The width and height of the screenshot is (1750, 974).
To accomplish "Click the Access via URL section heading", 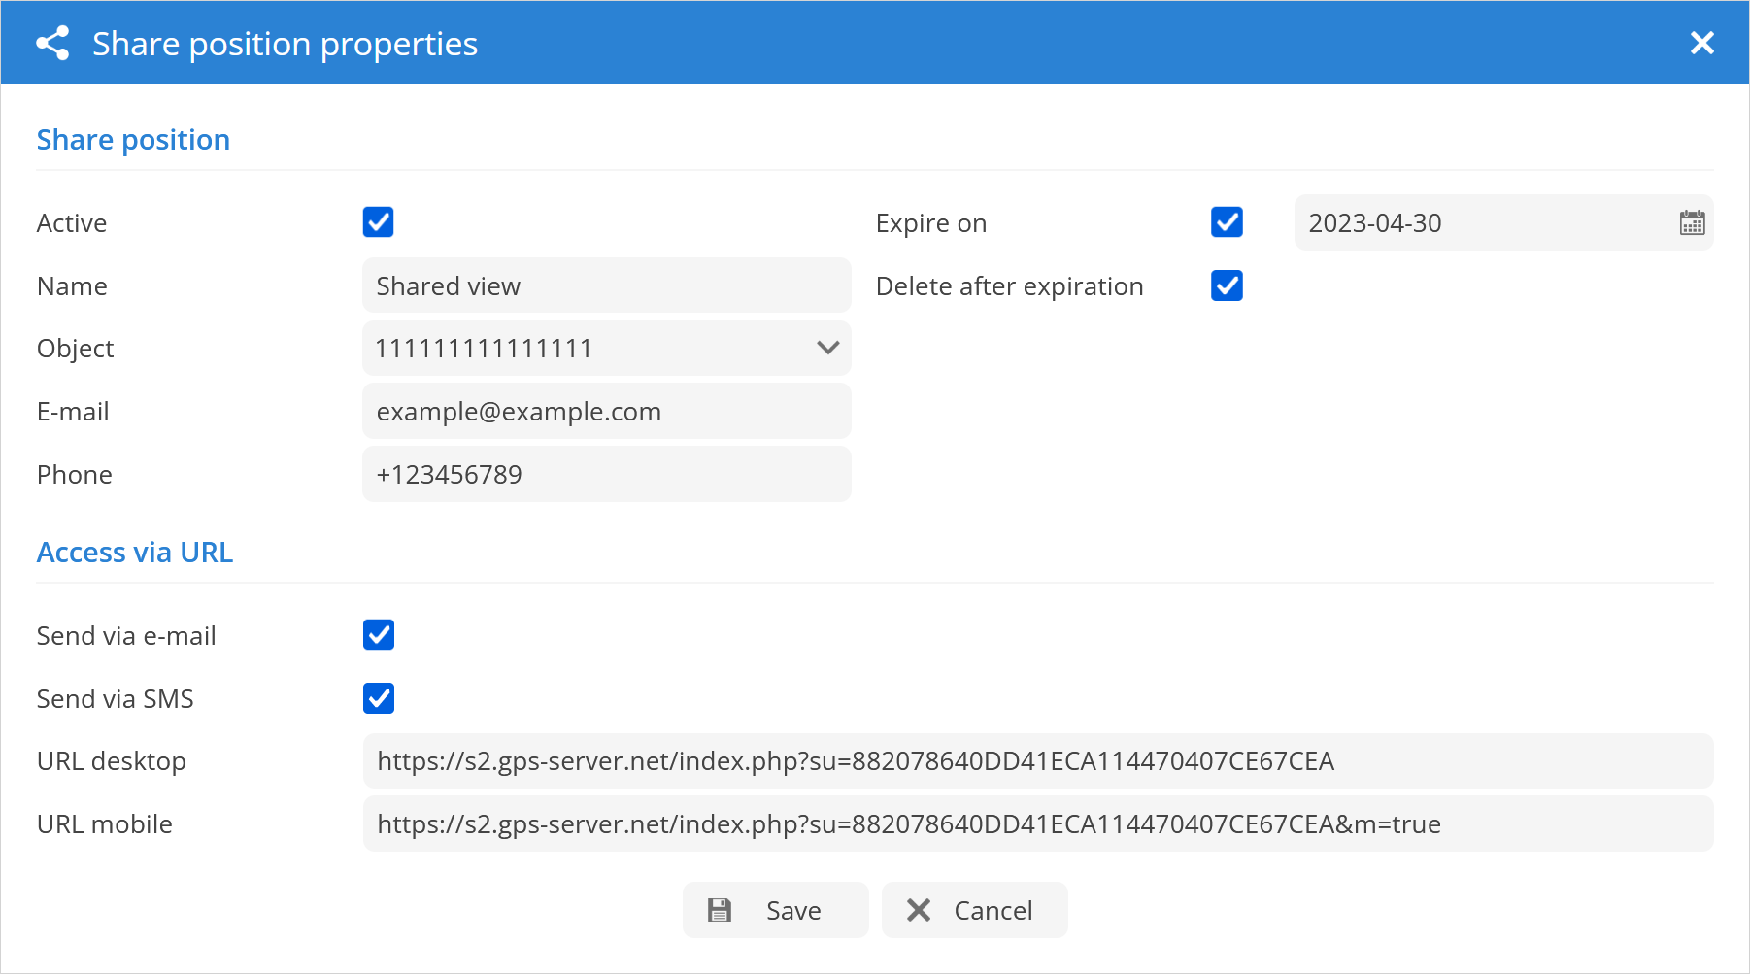I will pos(135,553).
